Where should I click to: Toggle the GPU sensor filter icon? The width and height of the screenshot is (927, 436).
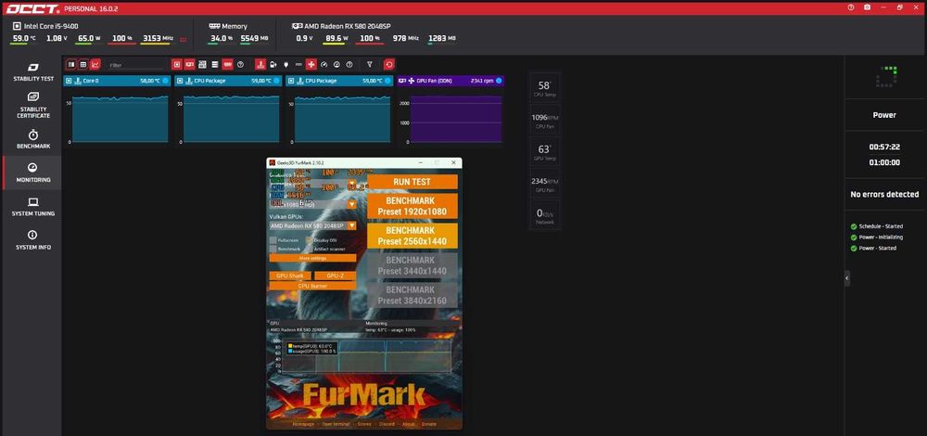coord(189,65)
